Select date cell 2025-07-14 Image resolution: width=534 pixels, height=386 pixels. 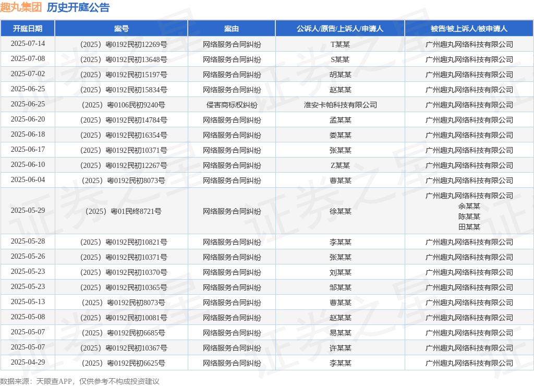pos(28,44)
